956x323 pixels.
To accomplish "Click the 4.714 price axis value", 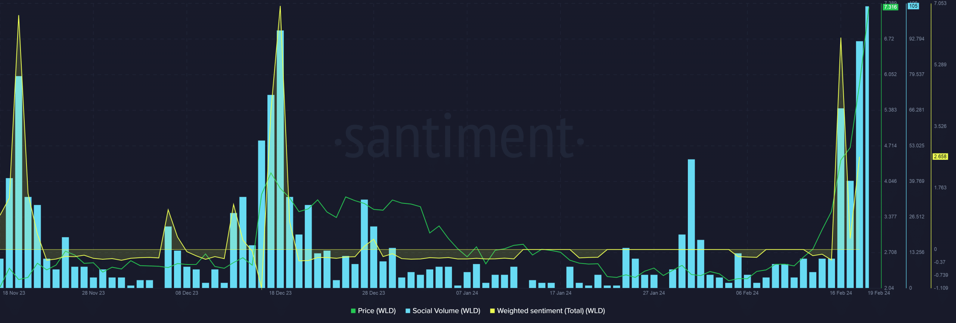I will [x=890, y=146].
